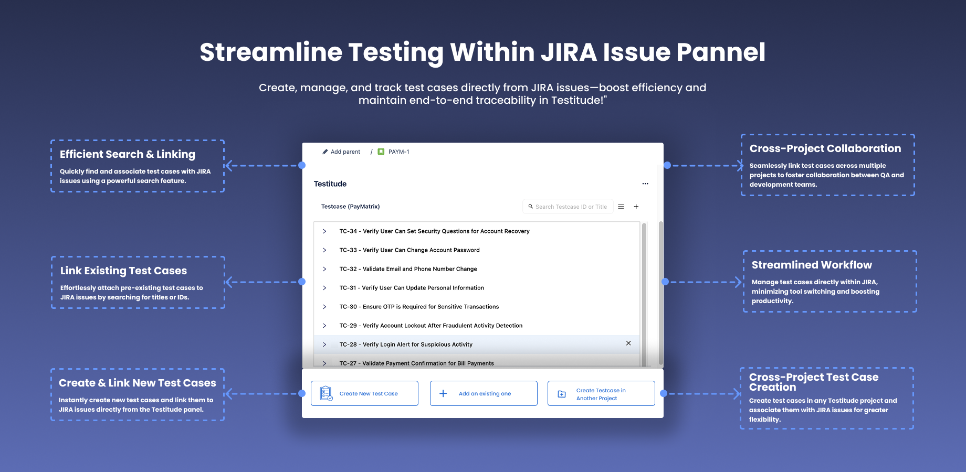Click the plus icon beside the search box
This screenshot has width=966, height=472.
636,207
